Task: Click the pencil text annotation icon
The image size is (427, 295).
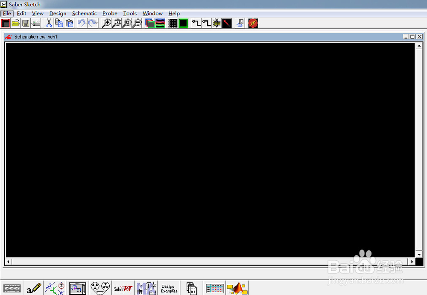Action: 34,288
